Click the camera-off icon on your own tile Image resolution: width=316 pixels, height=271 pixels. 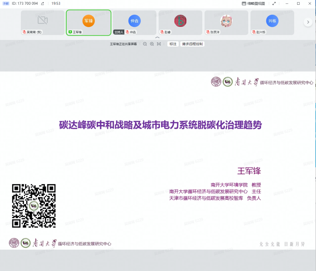click(42, 20)
